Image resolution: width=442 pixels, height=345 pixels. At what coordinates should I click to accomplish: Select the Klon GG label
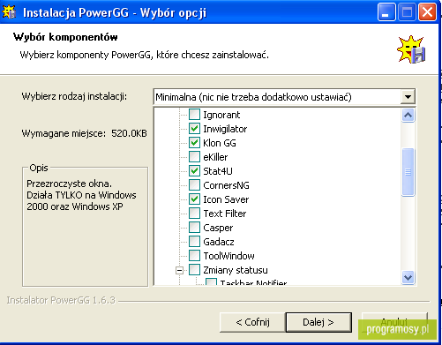click(x=220, y=143)
